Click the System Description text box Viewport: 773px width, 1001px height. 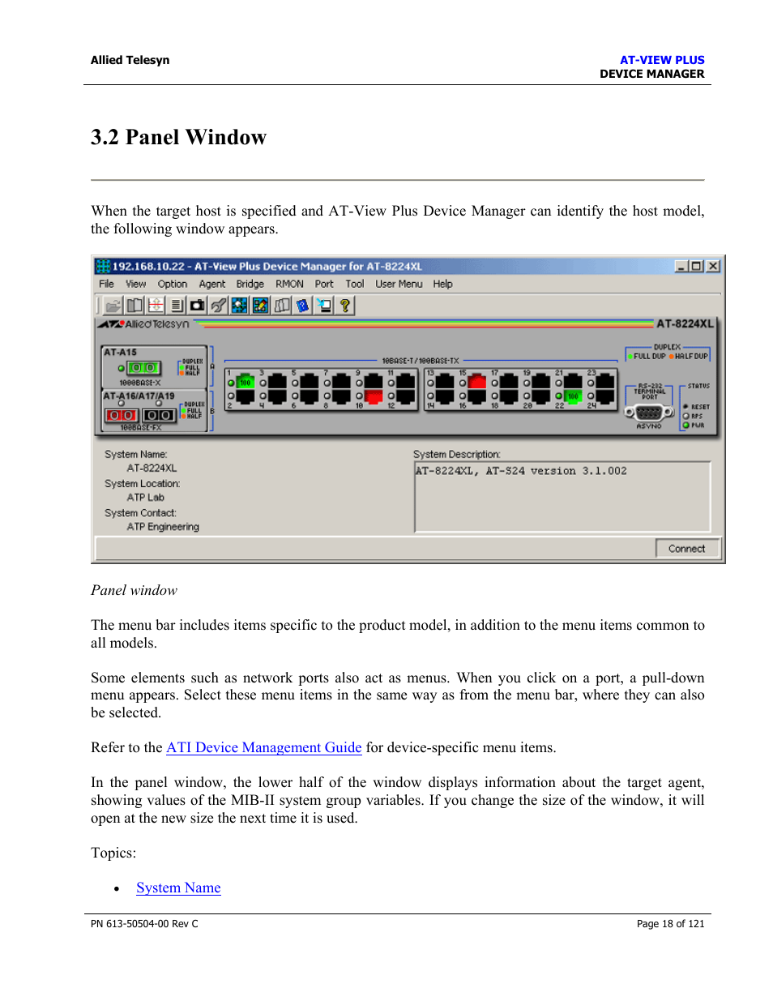click(562, 497)
